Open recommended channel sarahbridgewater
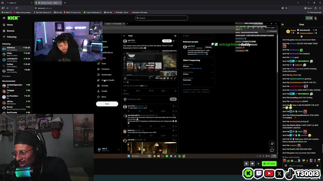Screen dimensions: 323x181 [x=16, y=86]
